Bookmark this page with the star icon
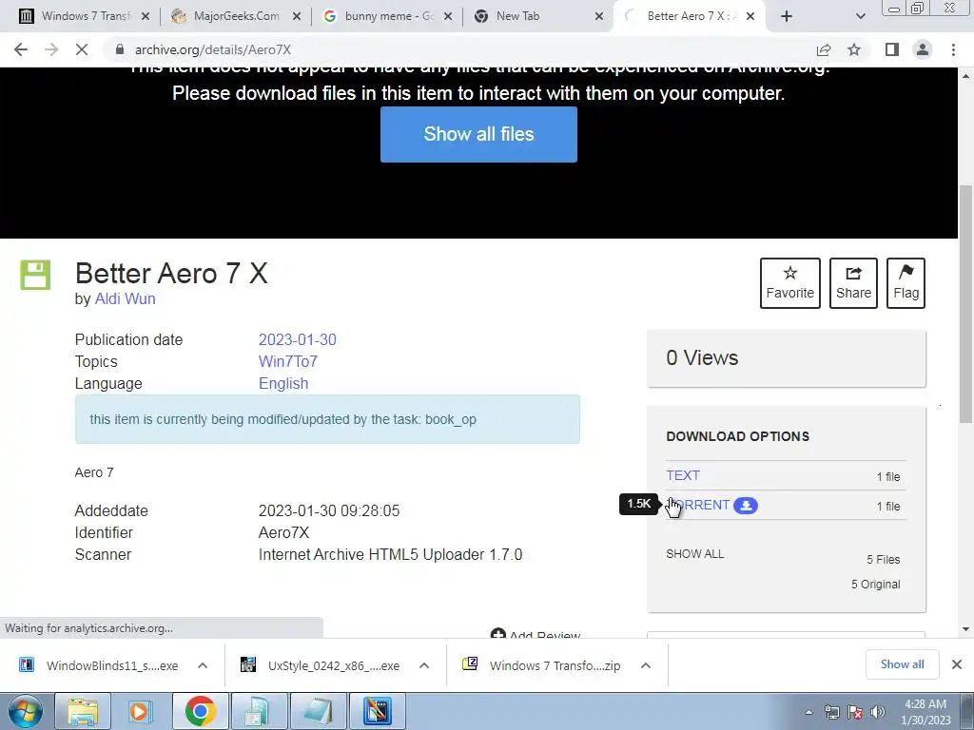The width and height of the screenshot is (974, 730). tap(855, 49)
